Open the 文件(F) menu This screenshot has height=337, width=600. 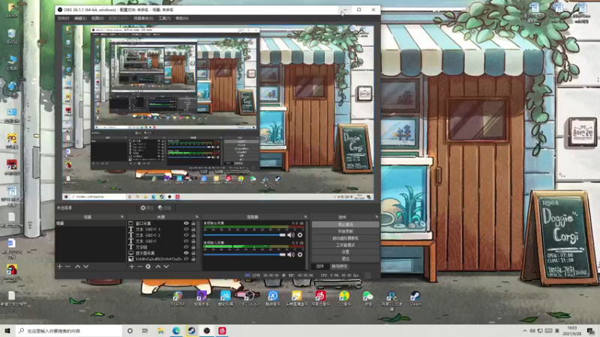[64, 18]
